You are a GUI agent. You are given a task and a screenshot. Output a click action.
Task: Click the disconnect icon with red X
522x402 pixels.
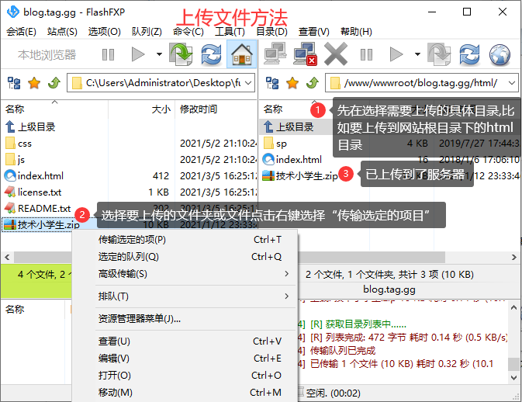pyautogui.click(x=304, y=54)
